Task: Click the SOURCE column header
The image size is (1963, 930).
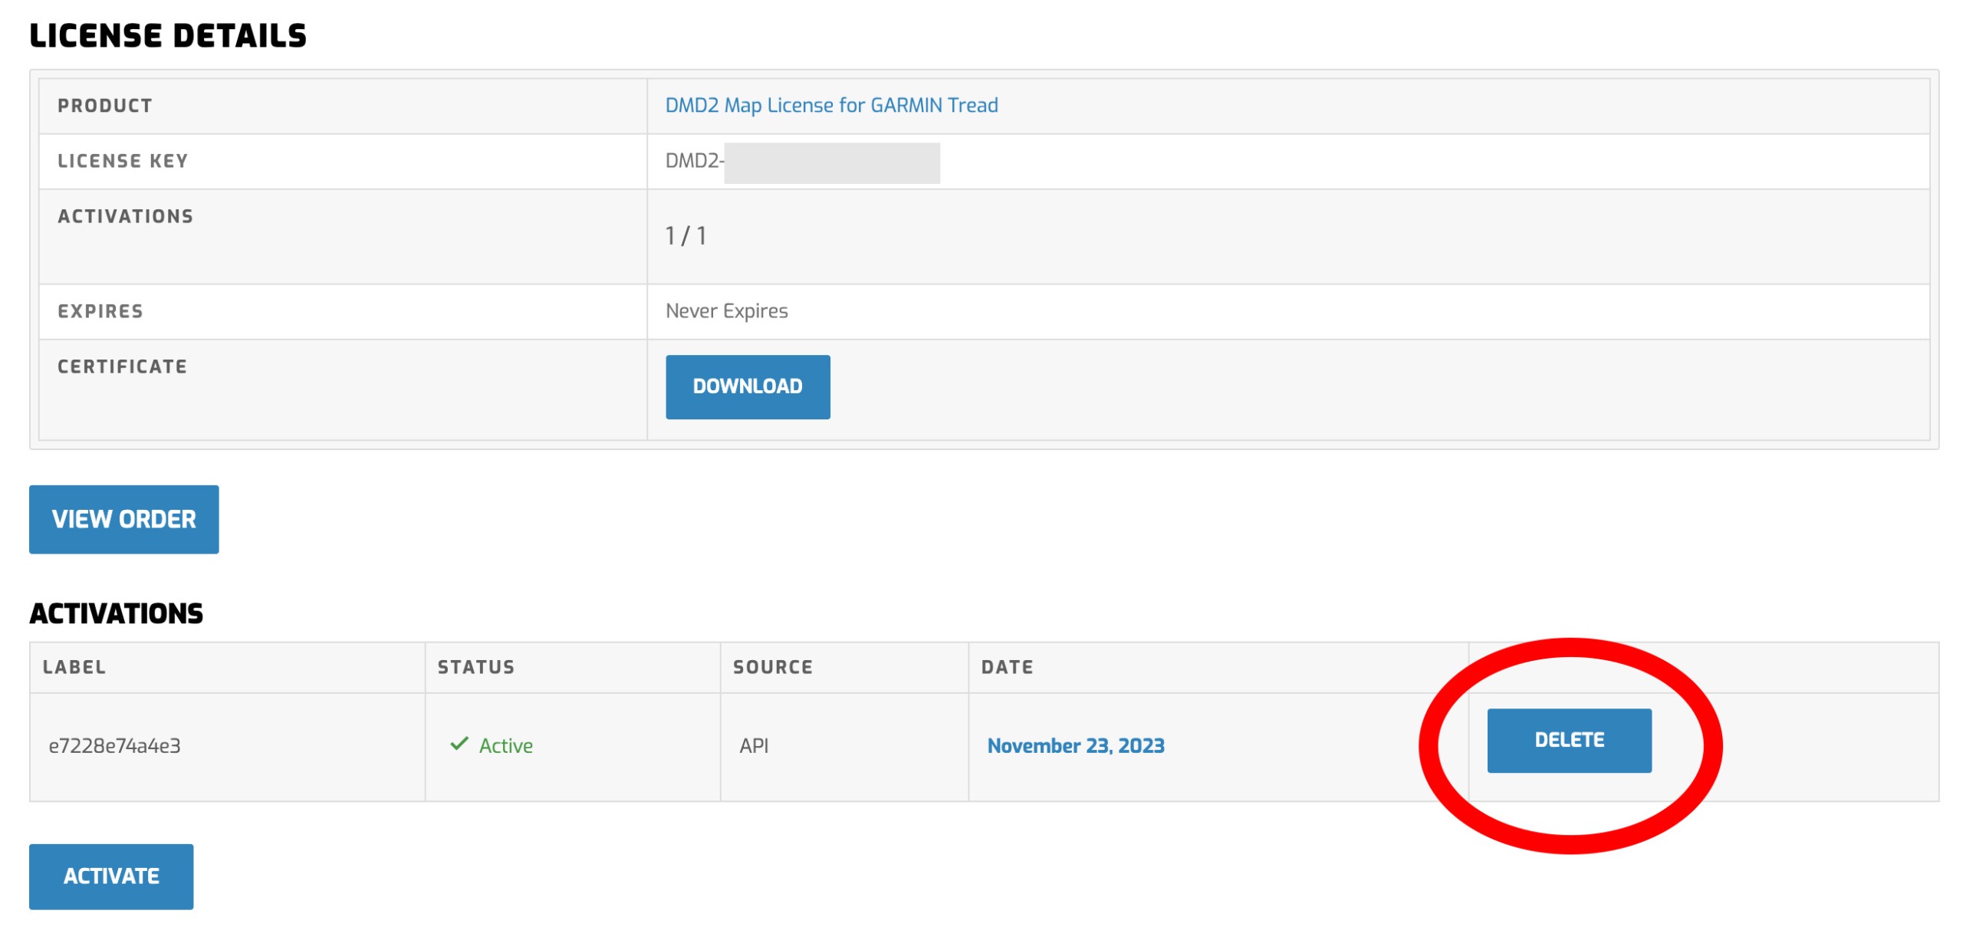Action: 772,667
